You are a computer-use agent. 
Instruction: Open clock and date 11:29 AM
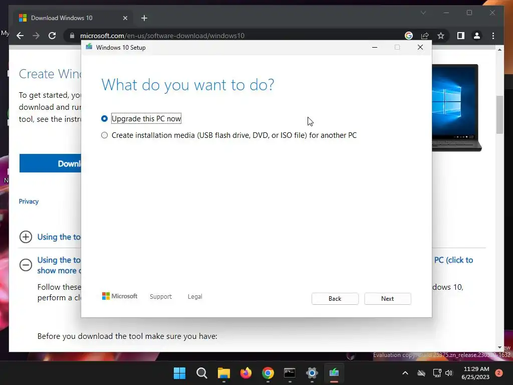tap(475, 373)
